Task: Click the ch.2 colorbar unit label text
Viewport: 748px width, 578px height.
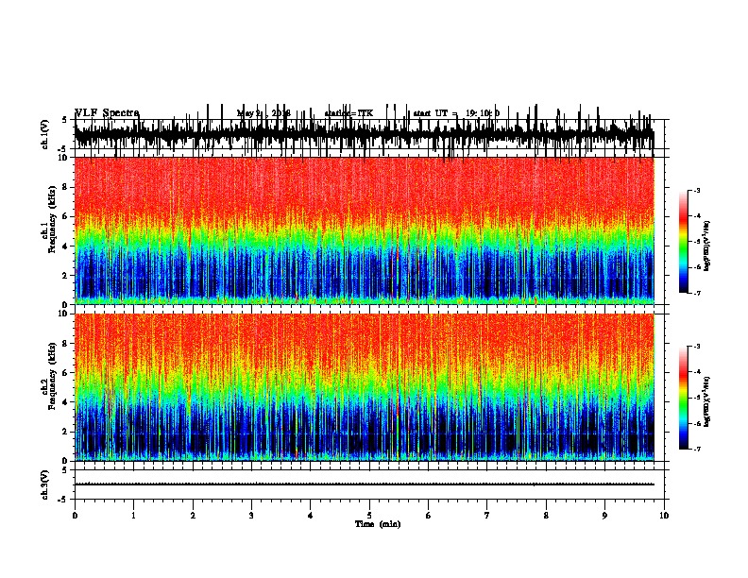Action: (x=707, y=402)
